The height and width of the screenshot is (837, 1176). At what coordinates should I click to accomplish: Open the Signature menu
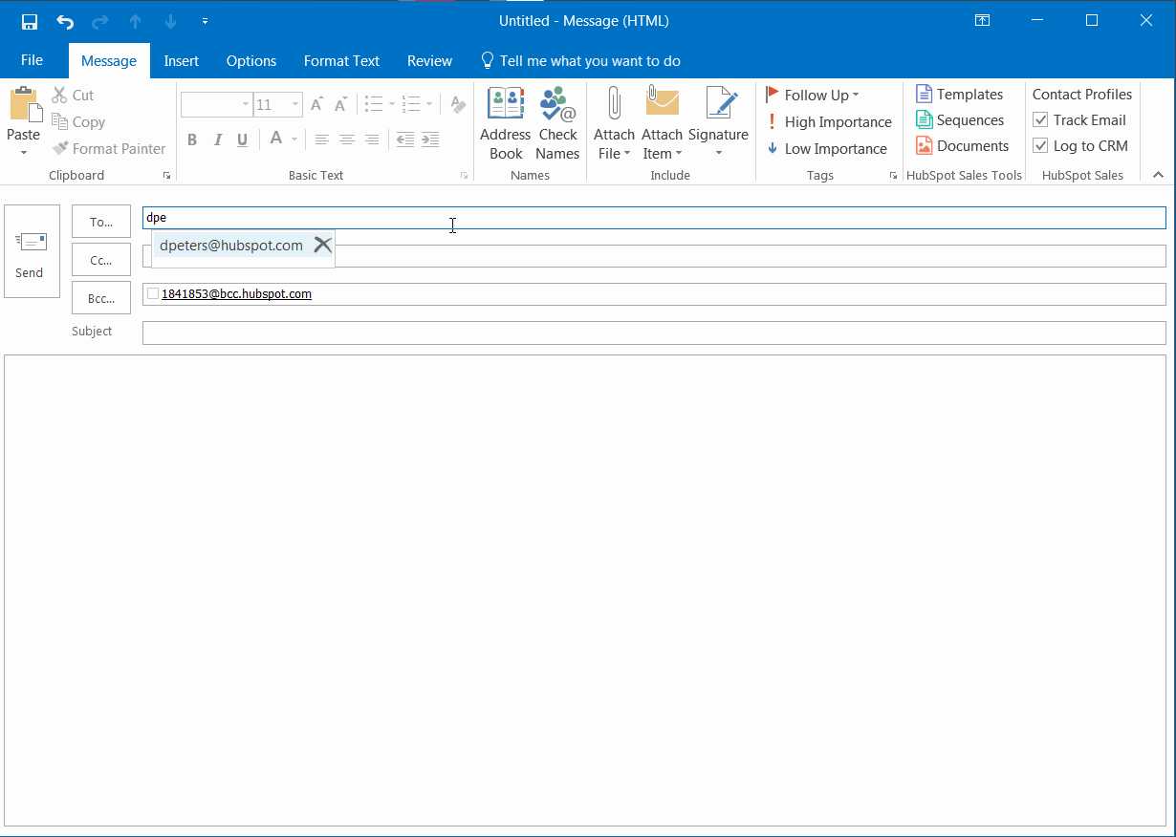[x=718, y=123]
